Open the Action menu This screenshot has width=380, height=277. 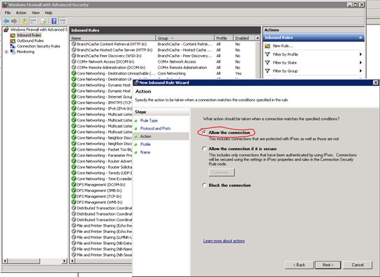tap(21, 13)
